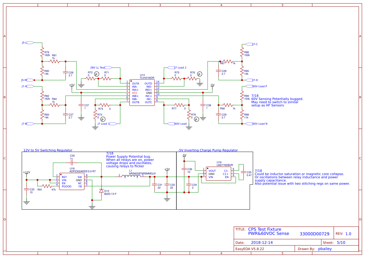Click the resistor R79 labeled 162k

(42, 52)
